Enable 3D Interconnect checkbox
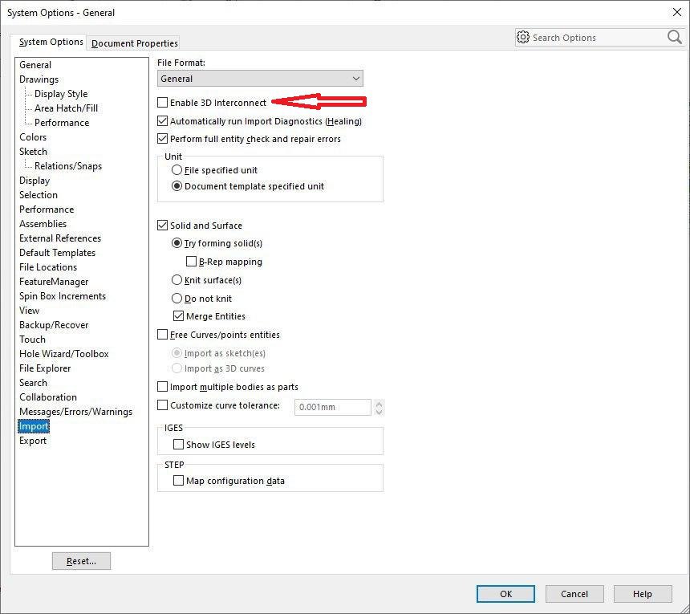Viewport: 690px width, 614px height. (162, 103)
